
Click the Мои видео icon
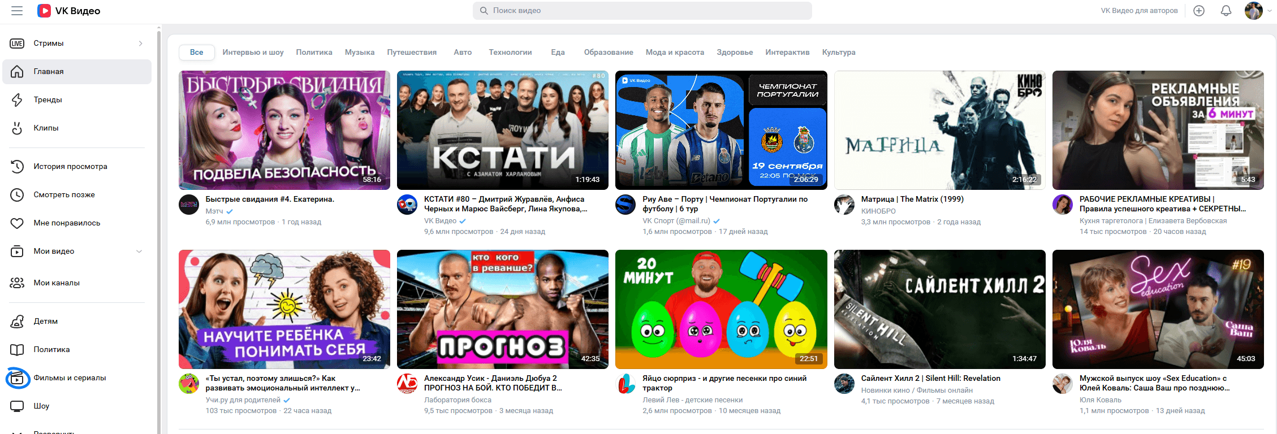[x=17, y=251]
